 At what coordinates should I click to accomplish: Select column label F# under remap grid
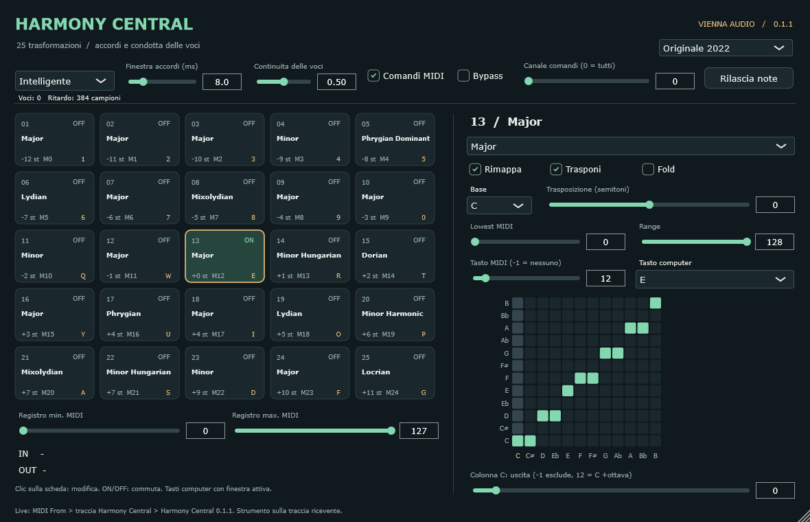coord(592,456)
